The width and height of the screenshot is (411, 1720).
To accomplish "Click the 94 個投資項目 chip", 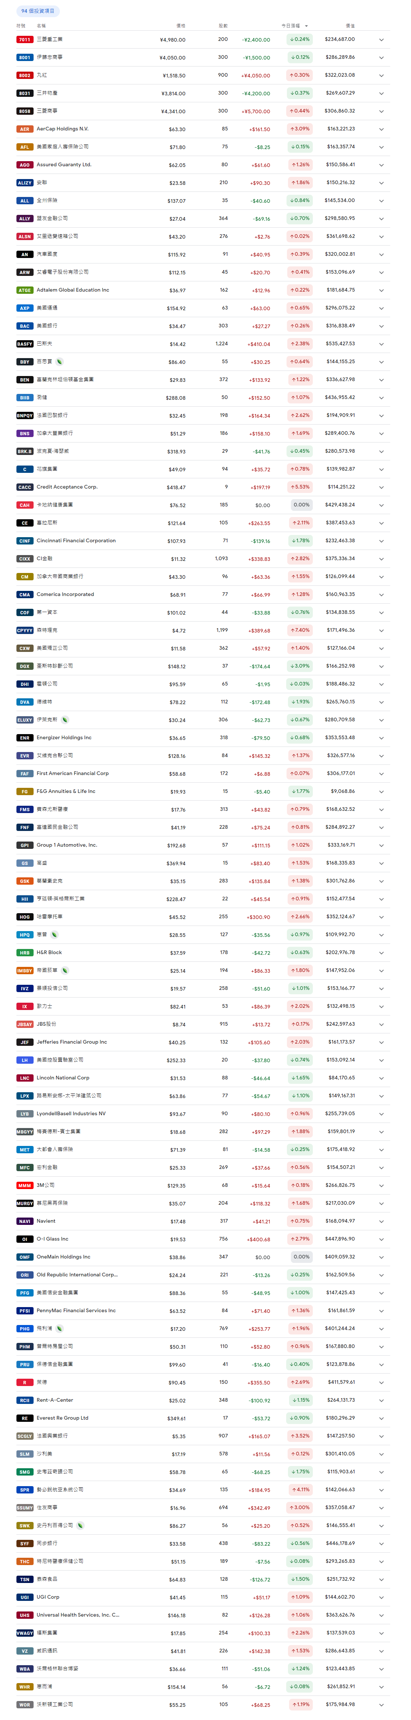I will point(38,11).
